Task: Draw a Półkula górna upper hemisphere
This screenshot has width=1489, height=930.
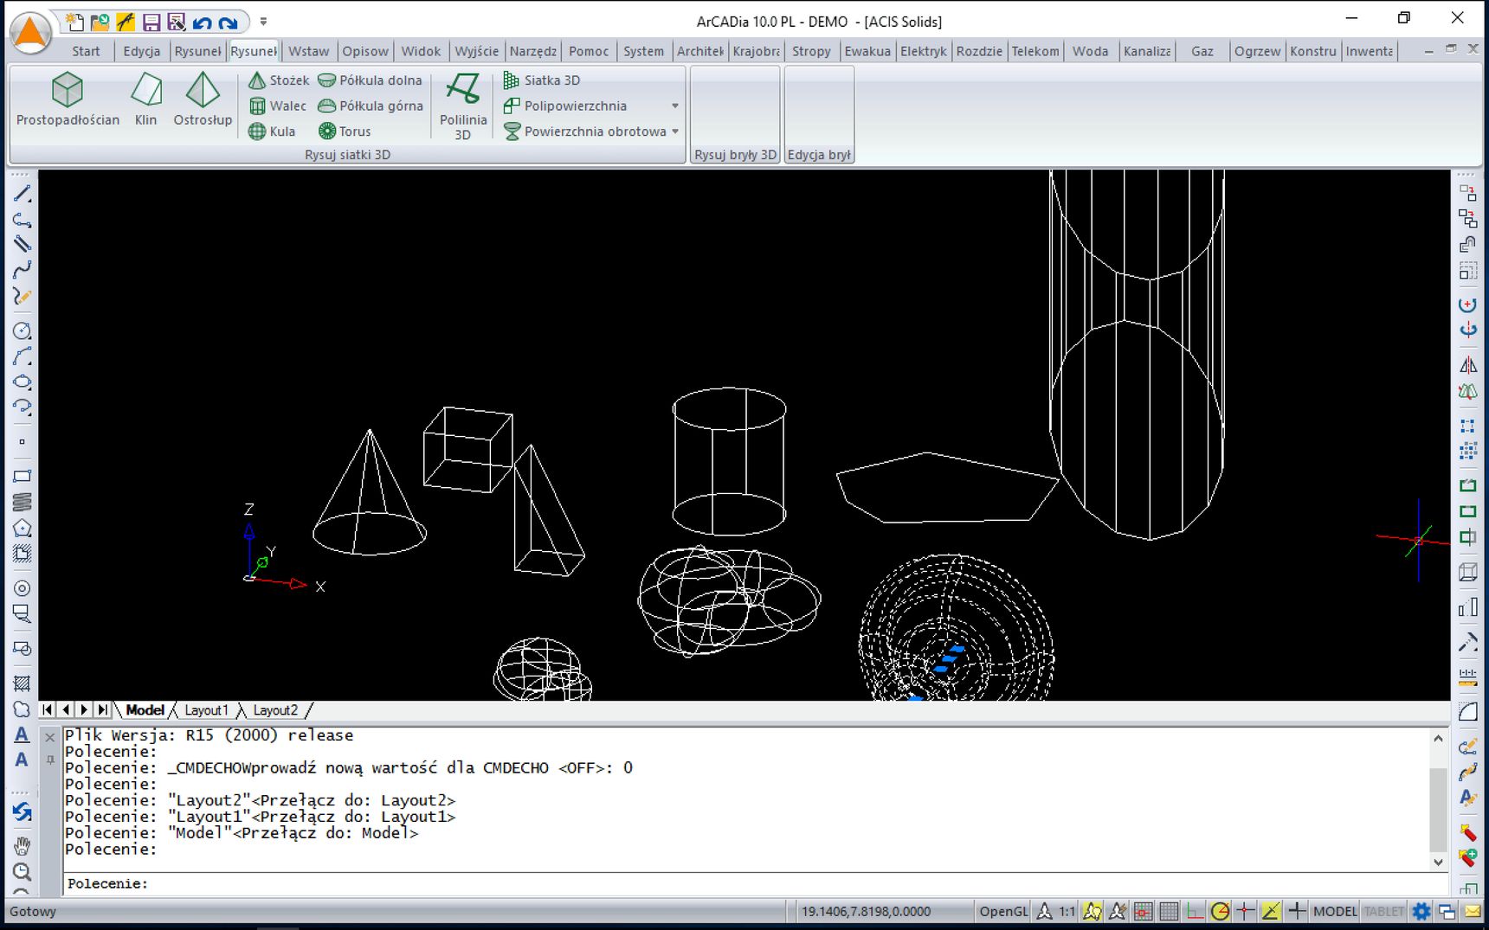Action: [x=371, y=106]
